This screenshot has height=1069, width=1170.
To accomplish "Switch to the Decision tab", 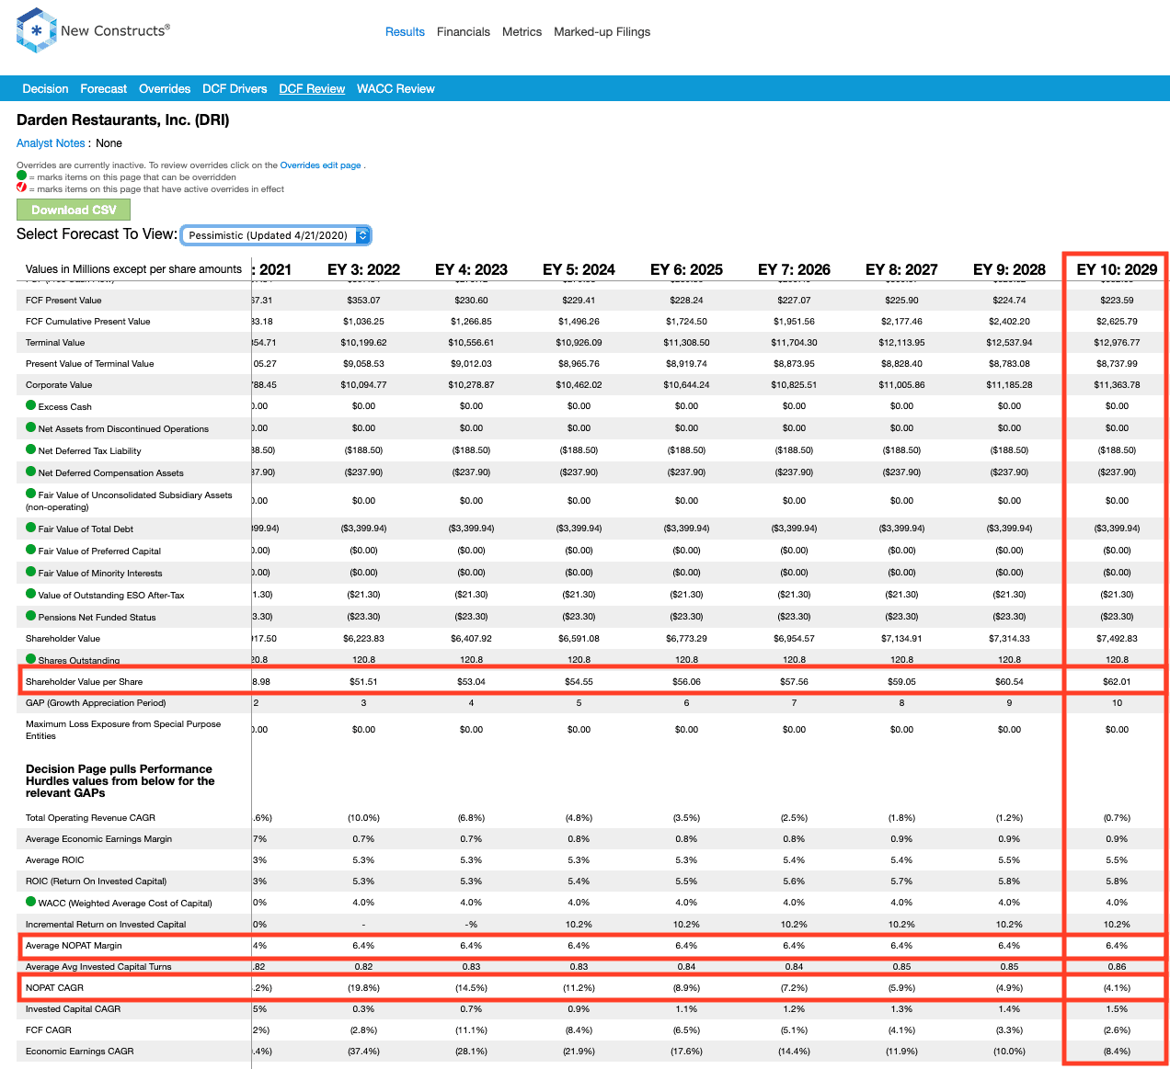I will 45,88.
